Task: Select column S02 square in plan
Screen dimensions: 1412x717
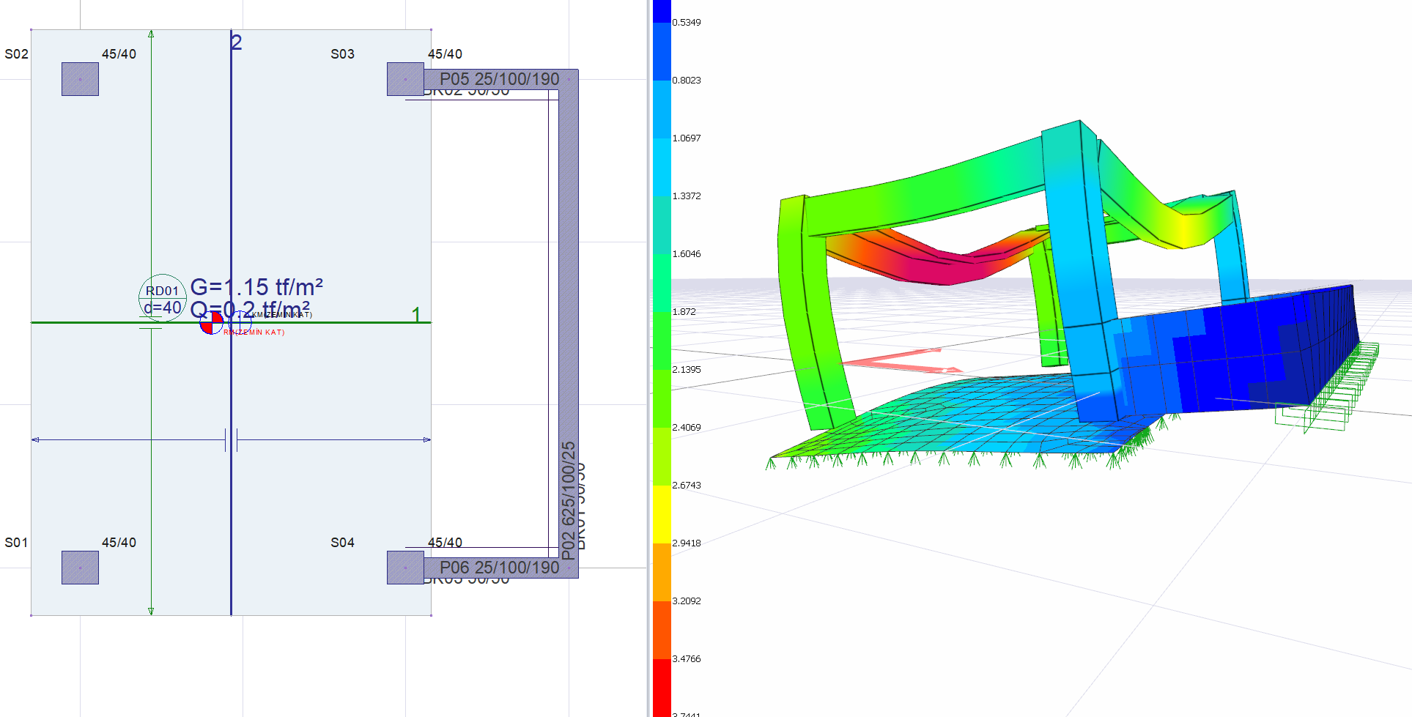Action: click(x=80, y=79)
